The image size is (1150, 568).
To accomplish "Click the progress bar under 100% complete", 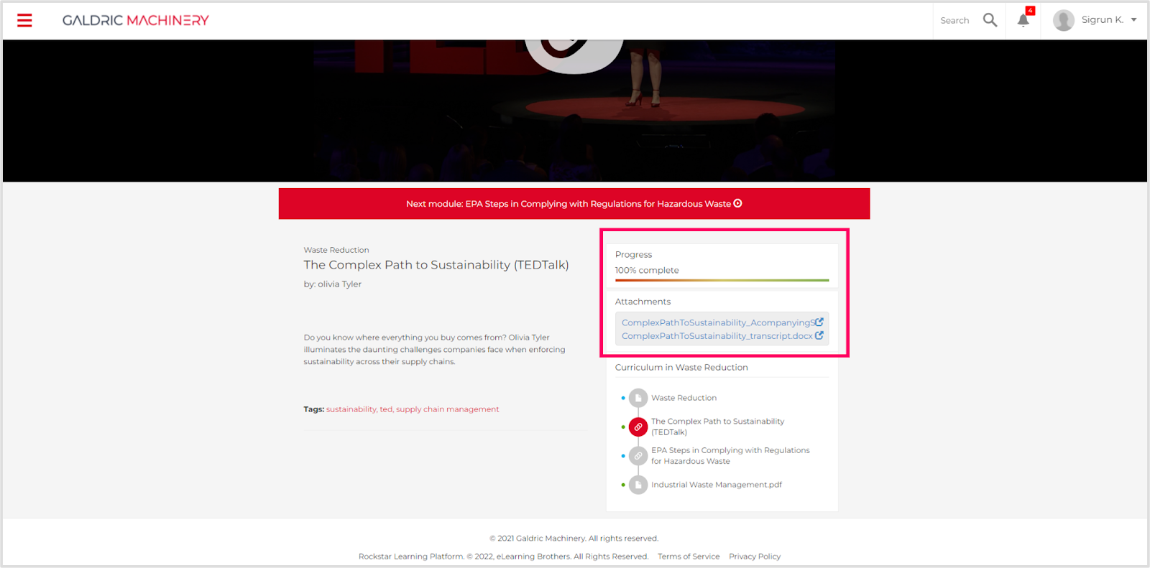I will [x=722, y=280].
